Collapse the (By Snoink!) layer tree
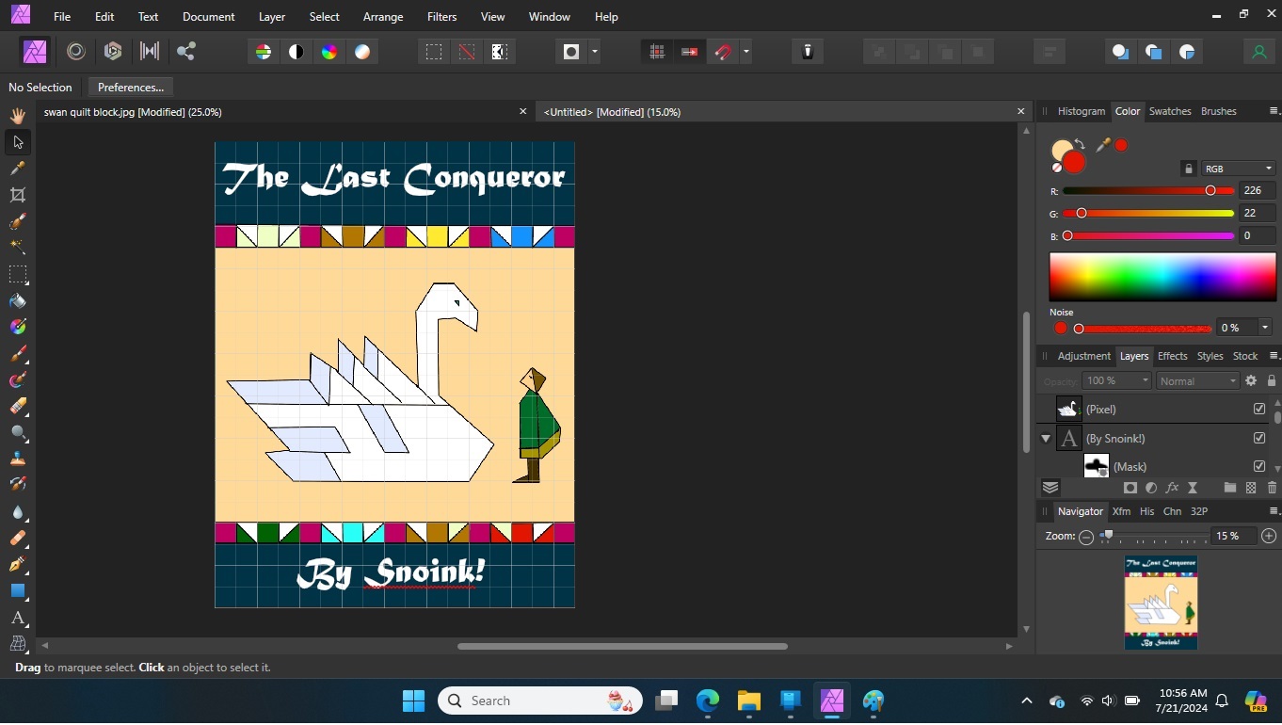 pos(1045,439)
